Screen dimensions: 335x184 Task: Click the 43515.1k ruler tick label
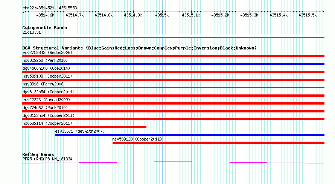[x=191, y=15]
